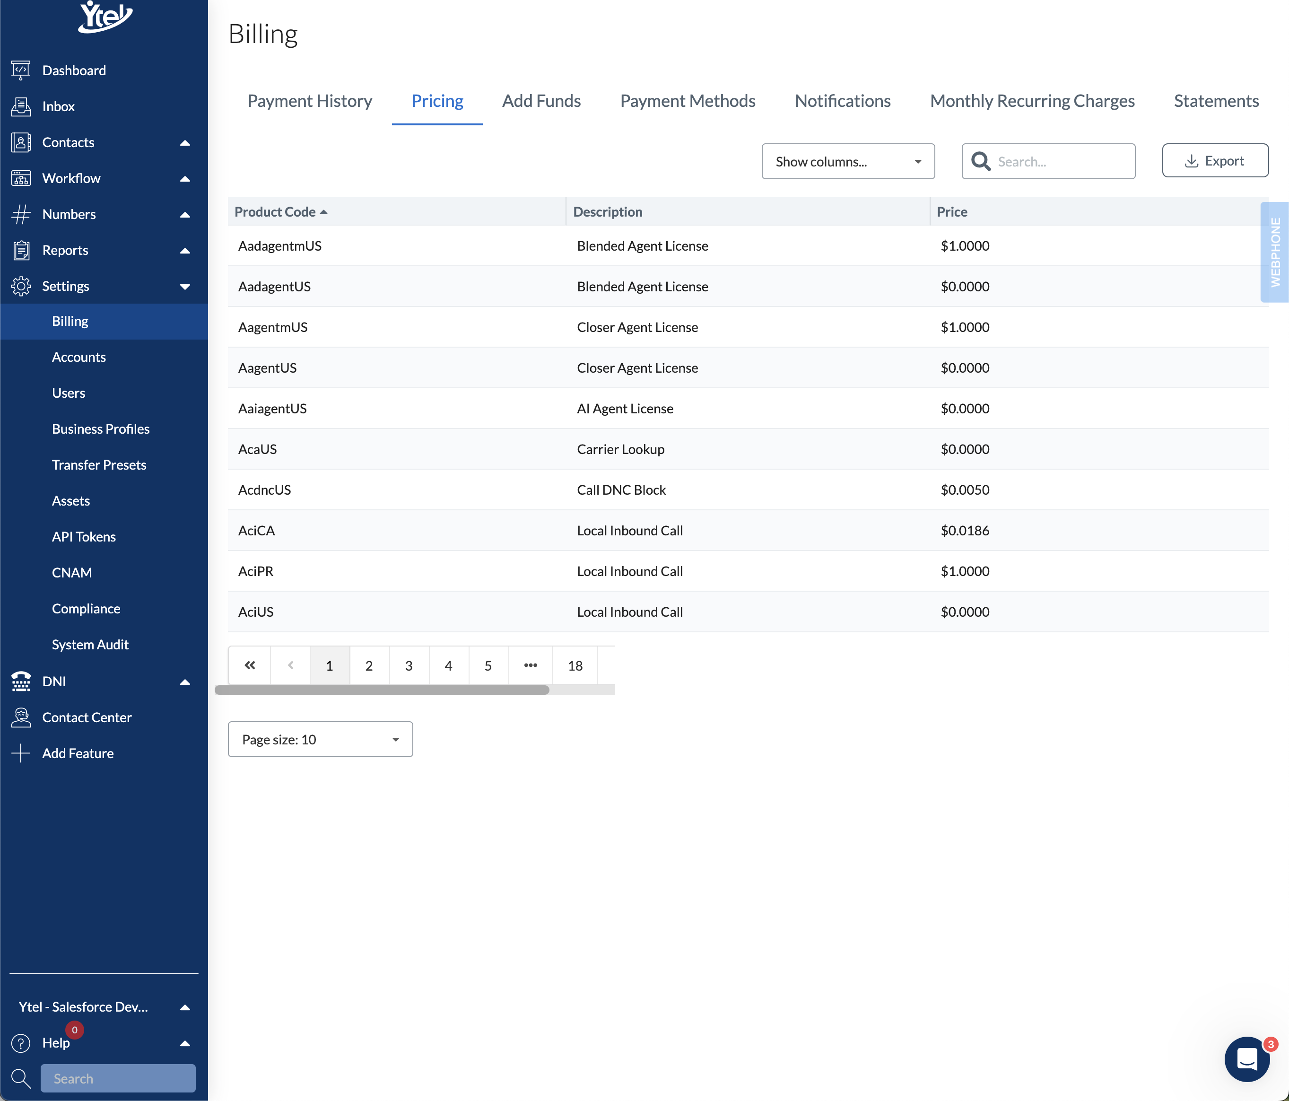The image size is (1289, 1101).
Task: Click the pagination horizontal scrollbar
Action: pos(381,690)
